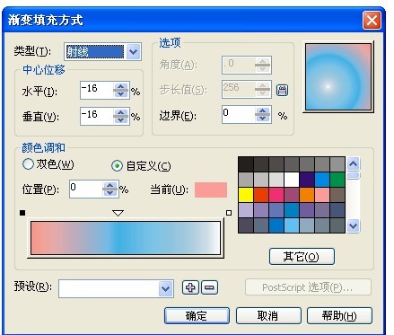
Task: Select the black start marker on the gradient bar
Action: click(22, 213)
